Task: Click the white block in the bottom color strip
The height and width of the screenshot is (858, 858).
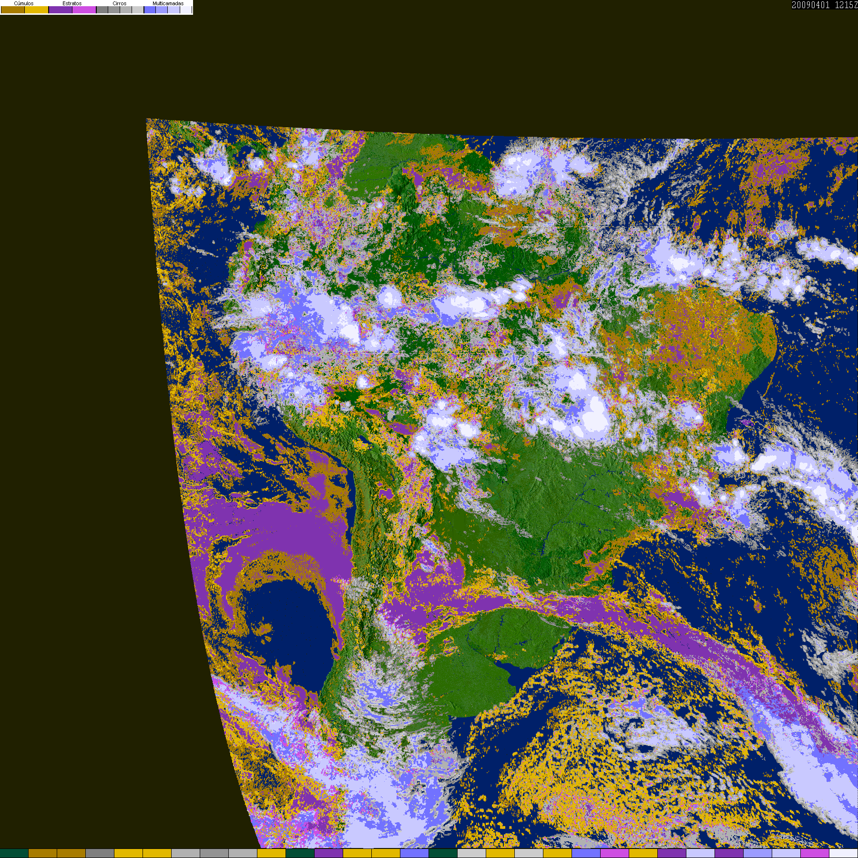Action: tap(844, 853)
